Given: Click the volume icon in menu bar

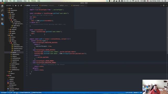Looking at the screenshot, I should coord(138,1).
